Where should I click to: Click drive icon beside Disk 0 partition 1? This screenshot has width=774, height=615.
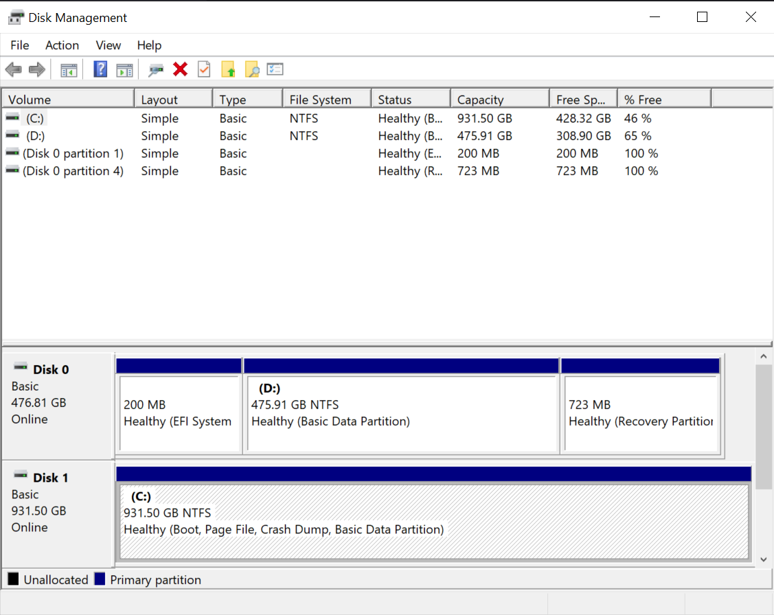tap(12, 153)
